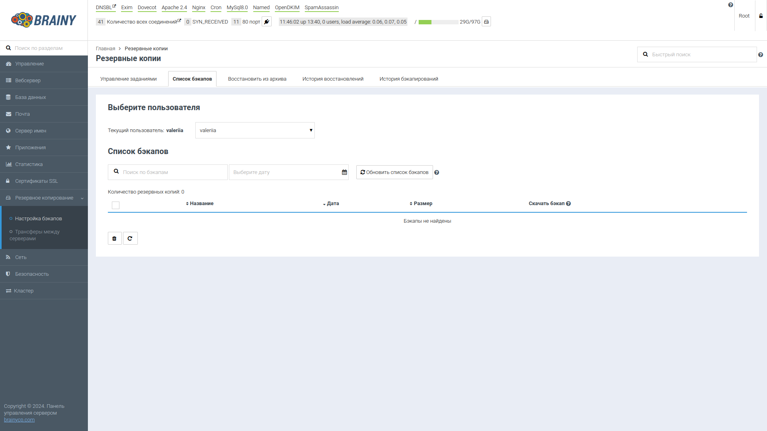Open the calendar icon in date field
The image size is (767, 431).
[344, 172]
